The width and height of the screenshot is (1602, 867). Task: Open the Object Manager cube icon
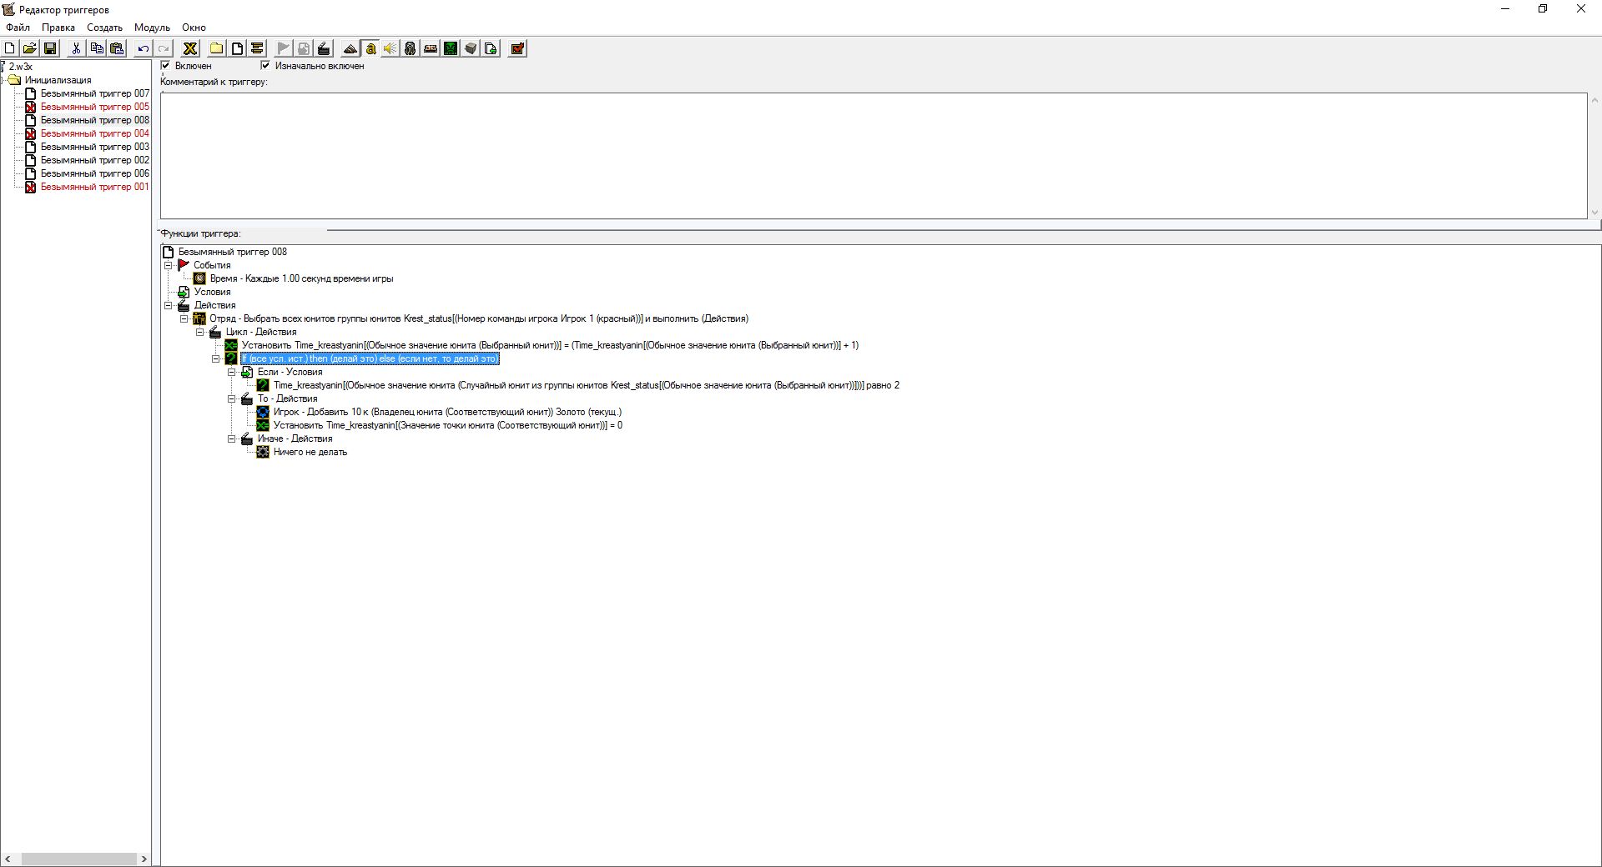[471, 48]
